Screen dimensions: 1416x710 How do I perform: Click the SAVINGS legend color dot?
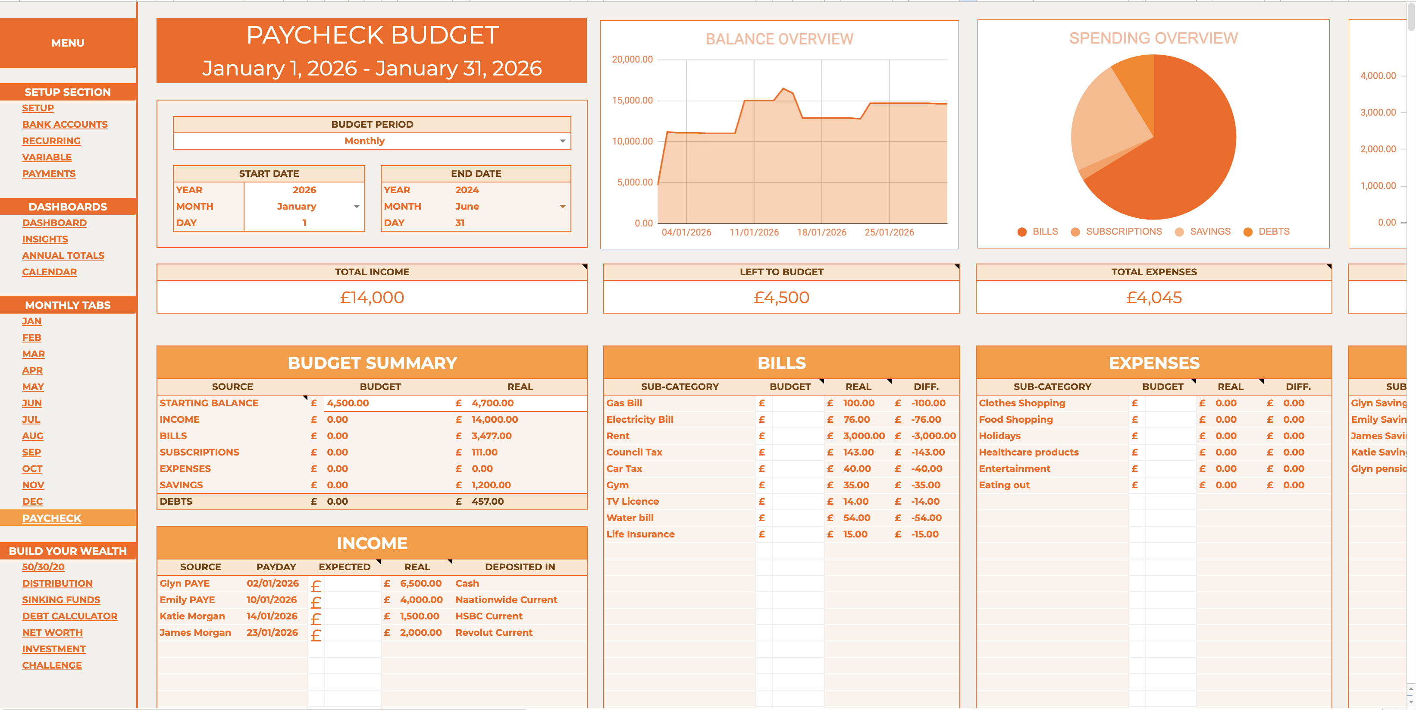1179,232
